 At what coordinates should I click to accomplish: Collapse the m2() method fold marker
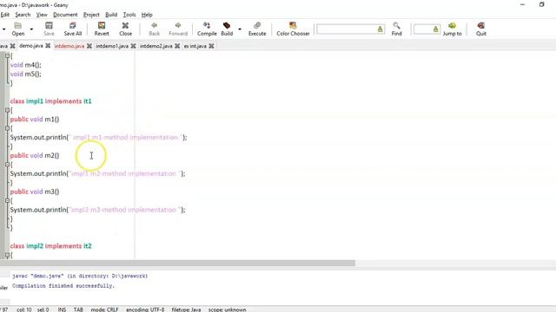[x=7, y=165]
